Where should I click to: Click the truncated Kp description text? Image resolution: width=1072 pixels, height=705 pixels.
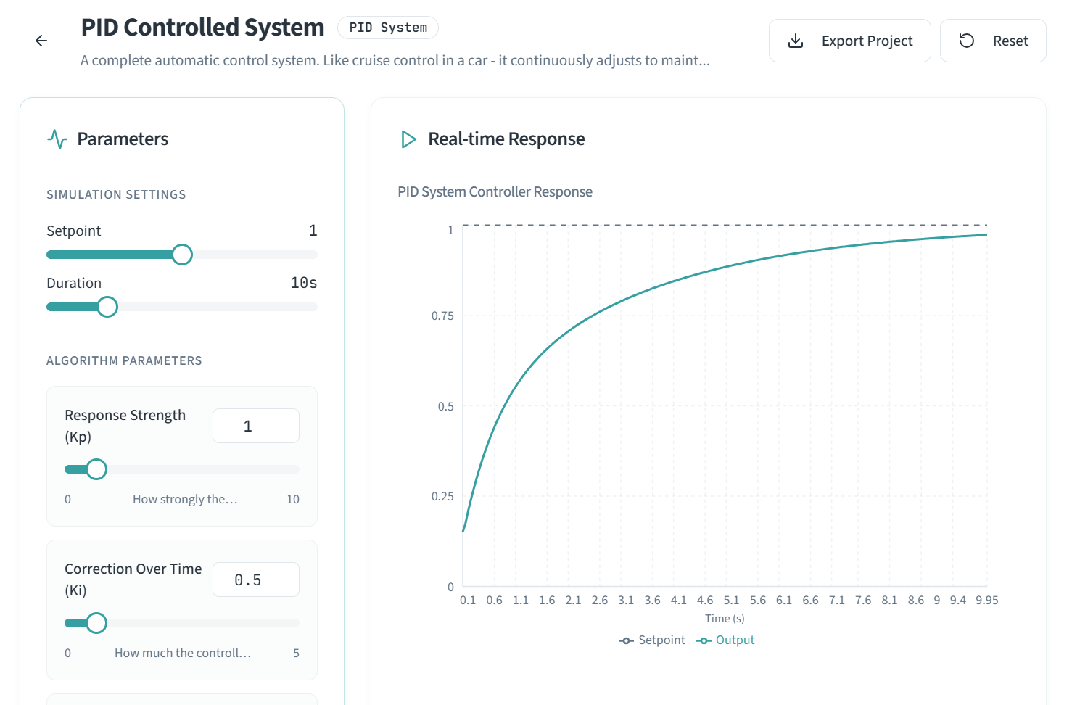(185, 500)
